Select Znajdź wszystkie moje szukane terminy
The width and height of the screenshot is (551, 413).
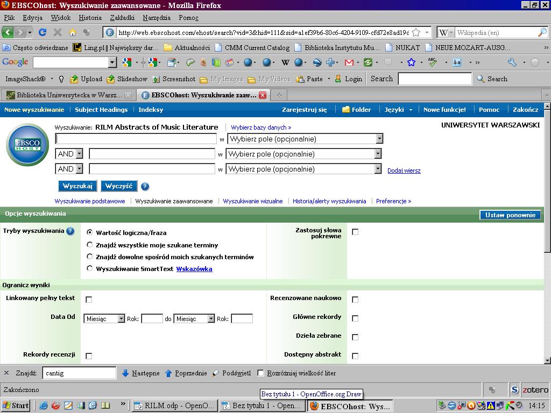point(90,245)
